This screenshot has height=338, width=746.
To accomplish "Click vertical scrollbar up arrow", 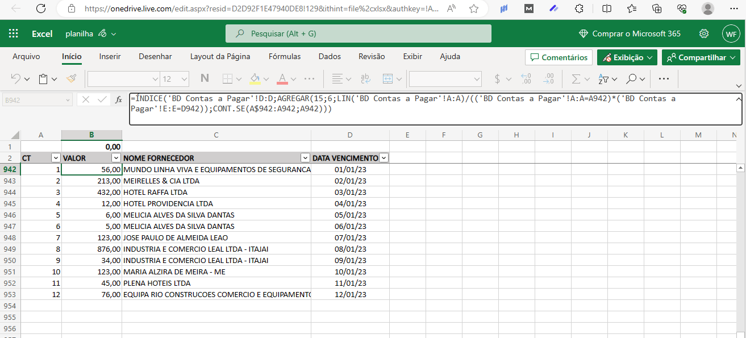I will [740, 169].
